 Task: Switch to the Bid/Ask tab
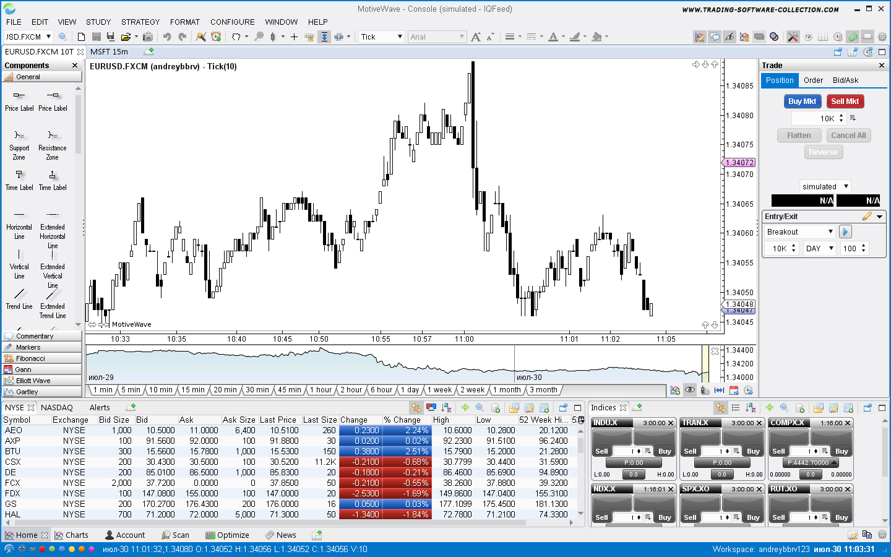[x=845, y=80]
